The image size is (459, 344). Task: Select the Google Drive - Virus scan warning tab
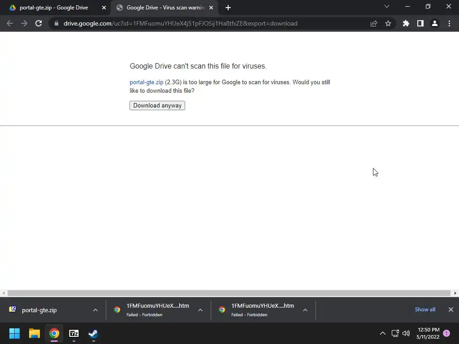165,8
